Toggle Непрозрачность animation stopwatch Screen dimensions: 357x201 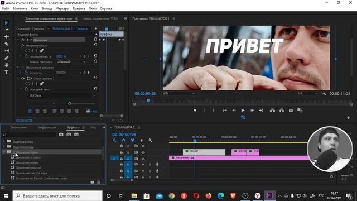point(26,56)
